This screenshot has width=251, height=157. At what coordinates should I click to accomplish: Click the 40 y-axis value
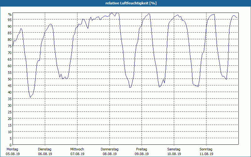point(10,92)
